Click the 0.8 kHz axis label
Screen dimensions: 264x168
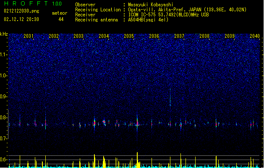(4, 118)
